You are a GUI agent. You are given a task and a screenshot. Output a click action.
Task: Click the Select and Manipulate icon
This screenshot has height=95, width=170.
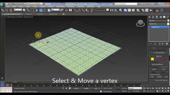[66, 10]
